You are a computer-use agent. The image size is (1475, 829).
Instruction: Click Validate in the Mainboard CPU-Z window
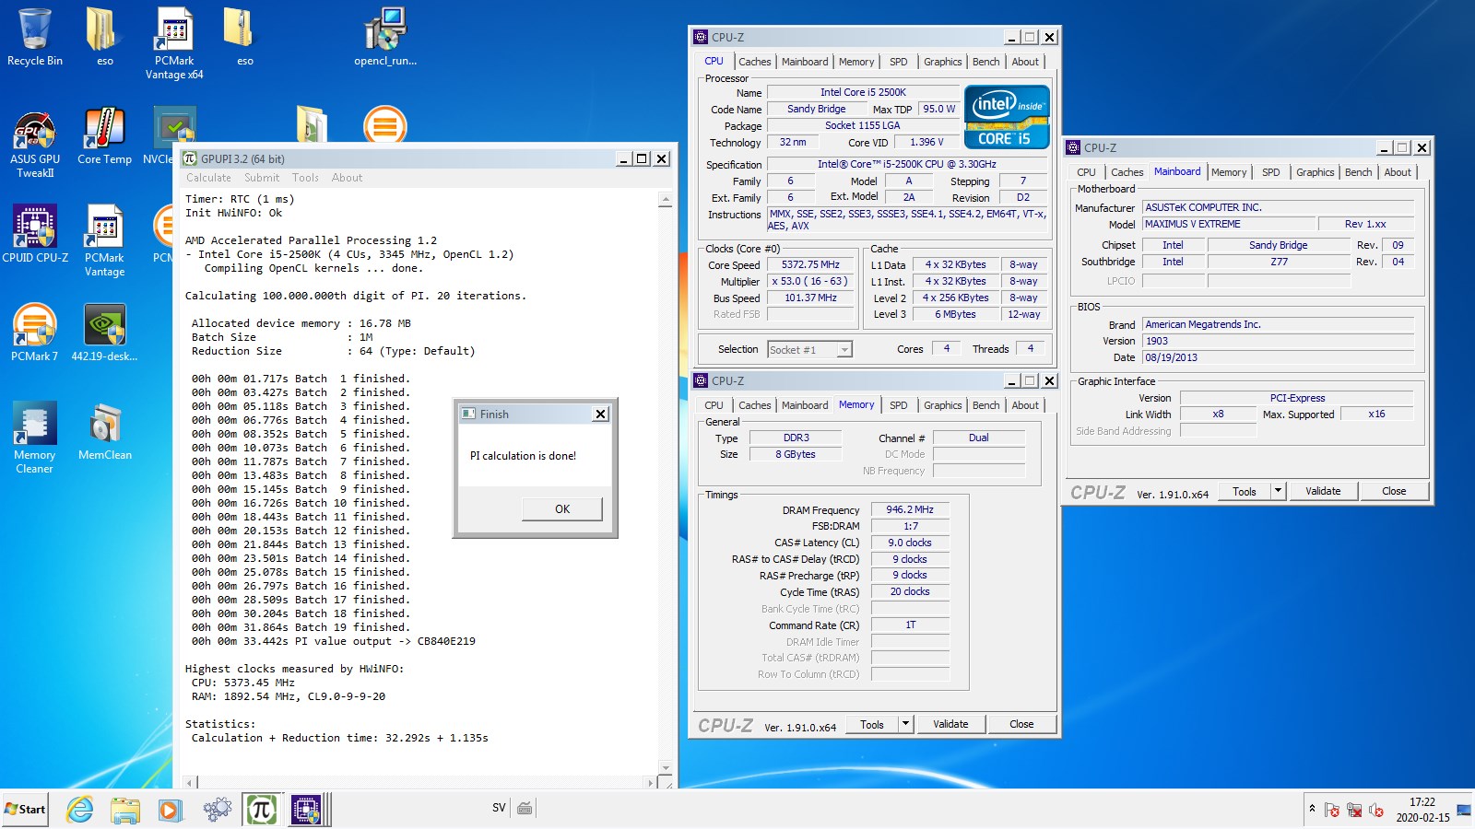point(1323,491)
